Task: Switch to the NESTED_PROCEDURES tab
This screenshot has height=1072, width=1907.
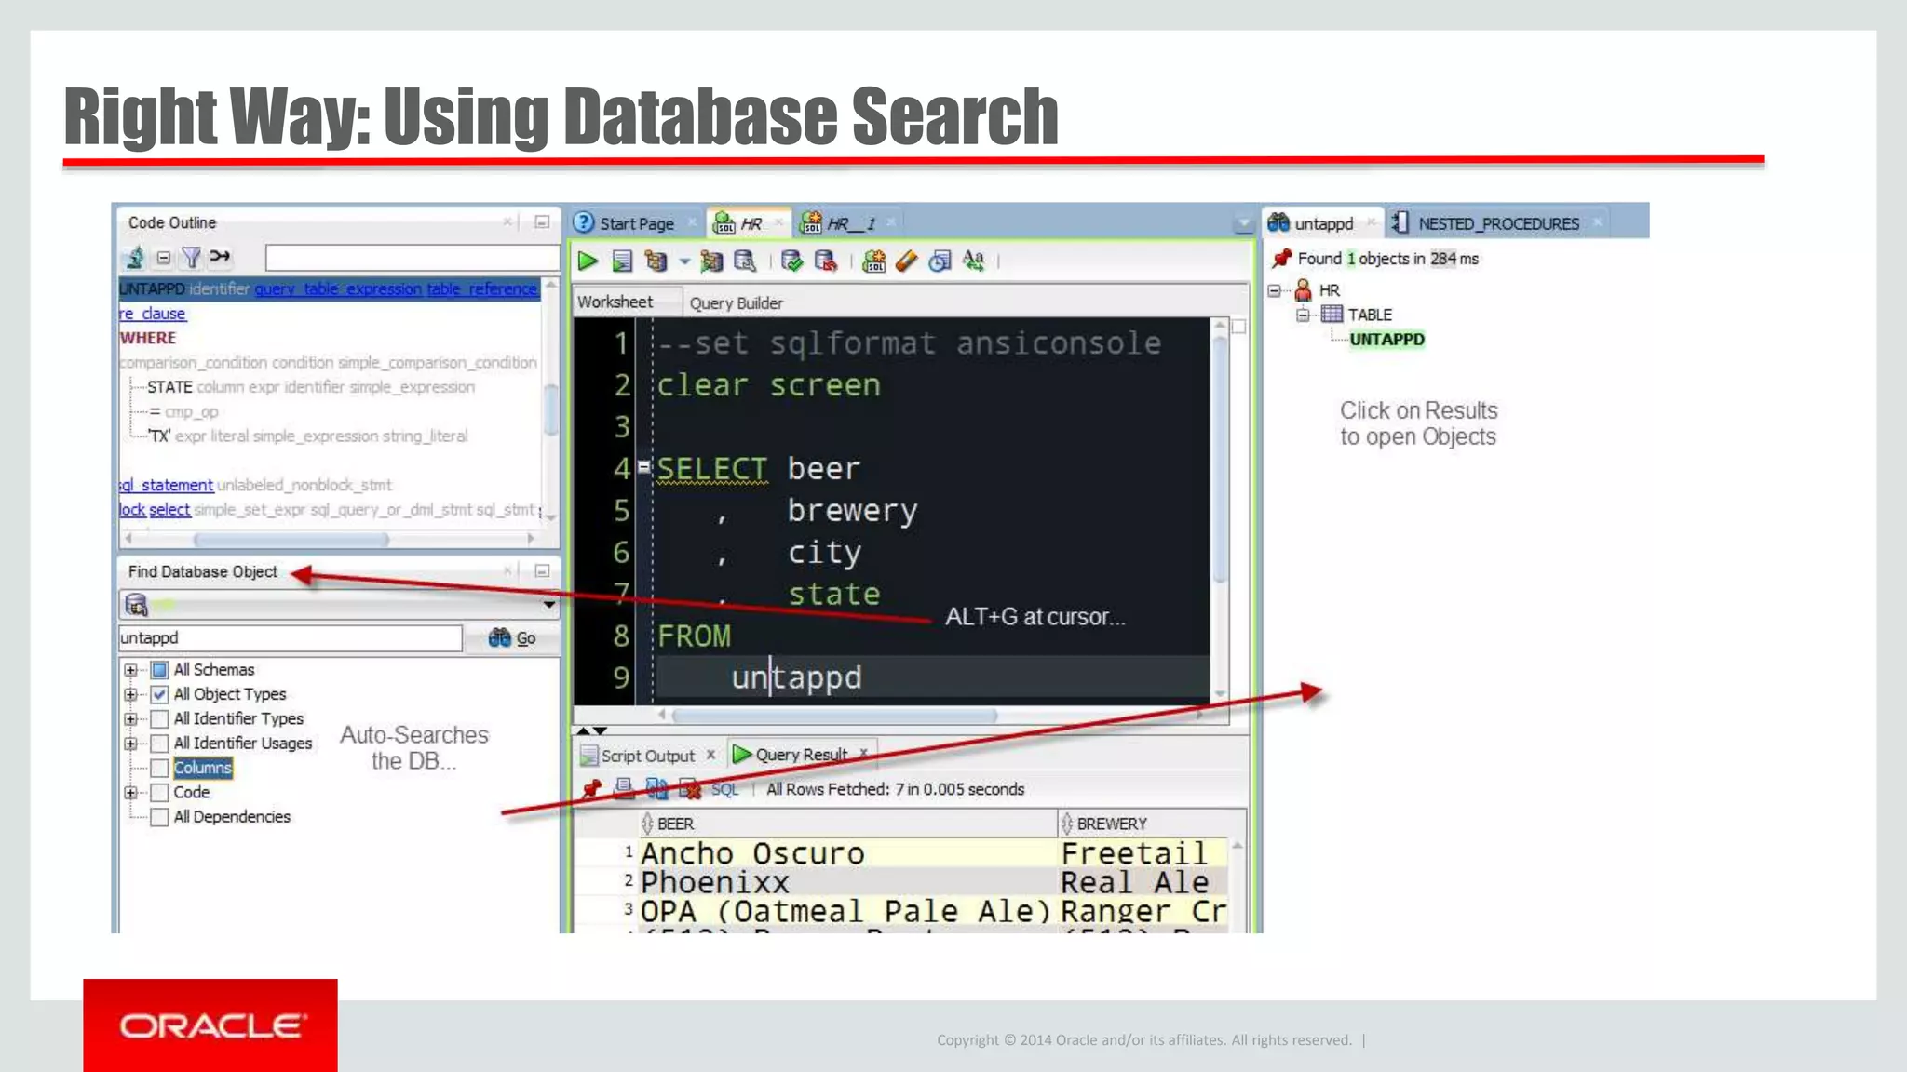Action: tap(1498, 223)
